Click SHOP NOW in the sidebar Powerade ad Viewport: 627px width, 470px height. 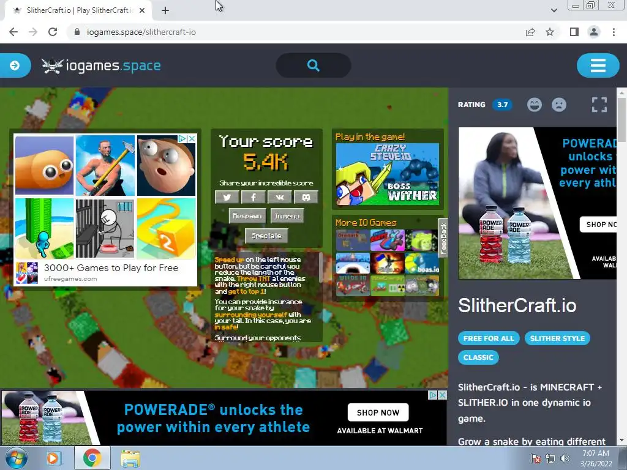point(599,225)
